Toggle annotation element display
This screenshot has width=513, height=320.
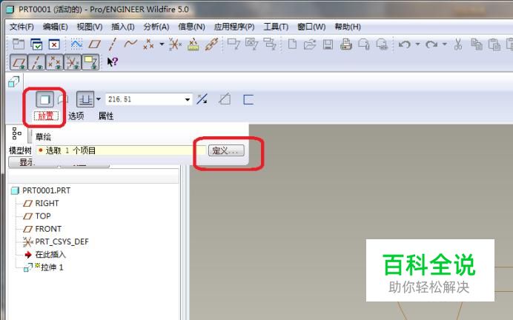[90, 62]
